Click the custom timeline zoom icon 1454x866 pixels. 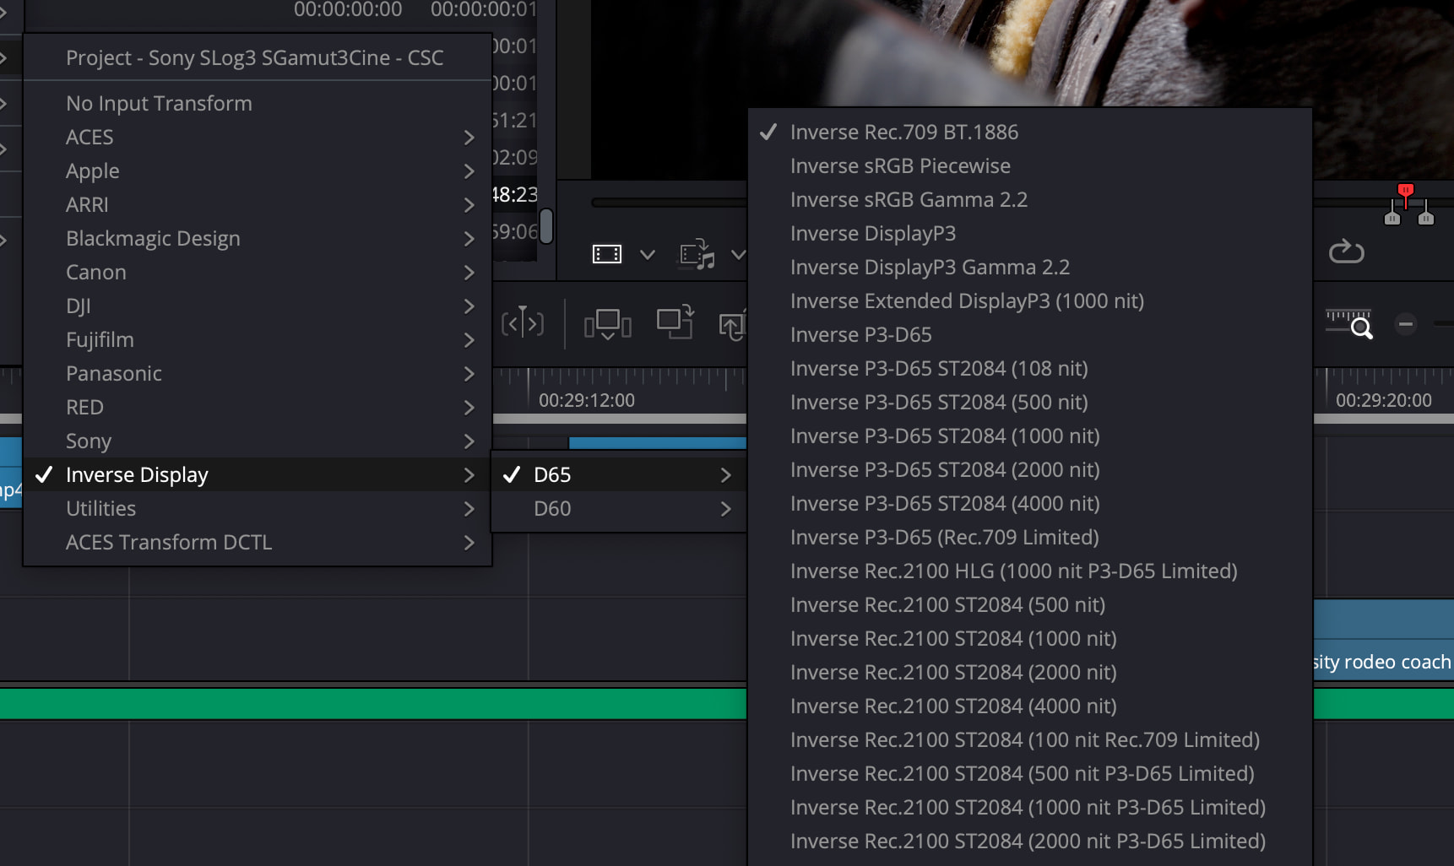1349,324
